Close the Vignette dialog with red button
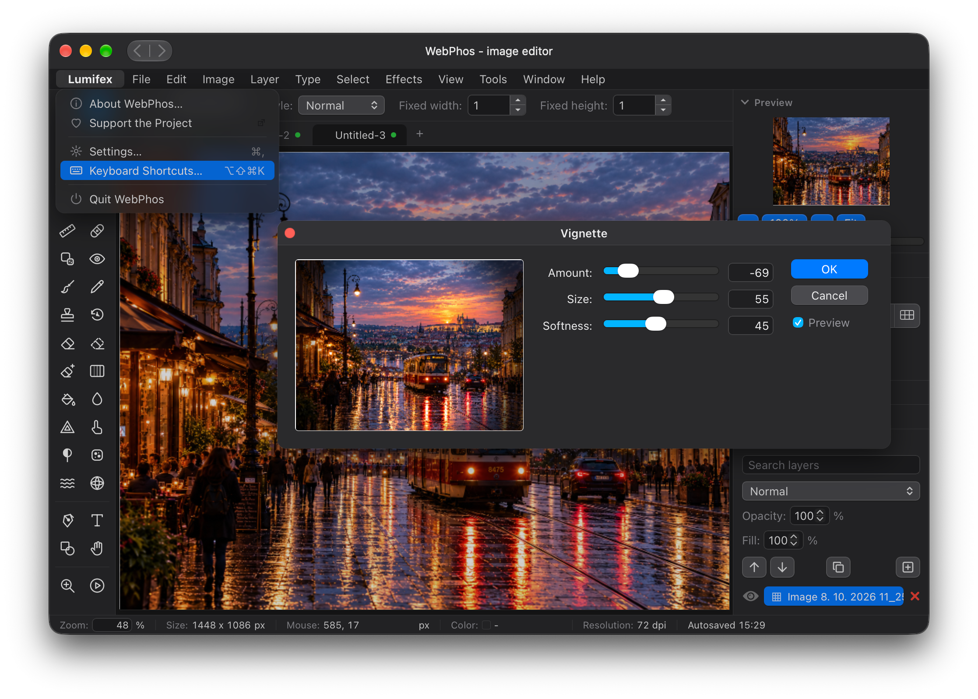Screen dimensions: 978x699 click(x=290, y=233)
